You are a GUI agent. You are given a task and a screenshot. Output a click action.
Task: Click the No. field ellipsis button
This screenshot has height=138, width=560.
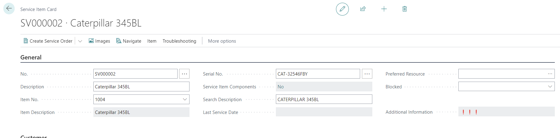click(184, 74)
